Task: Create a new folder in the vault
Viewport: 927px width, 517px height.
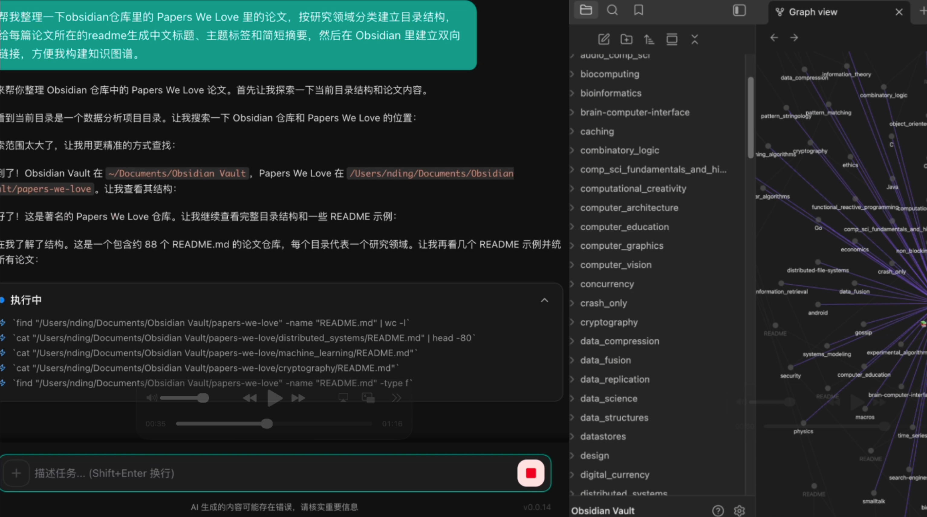Action: coord(626,39)
